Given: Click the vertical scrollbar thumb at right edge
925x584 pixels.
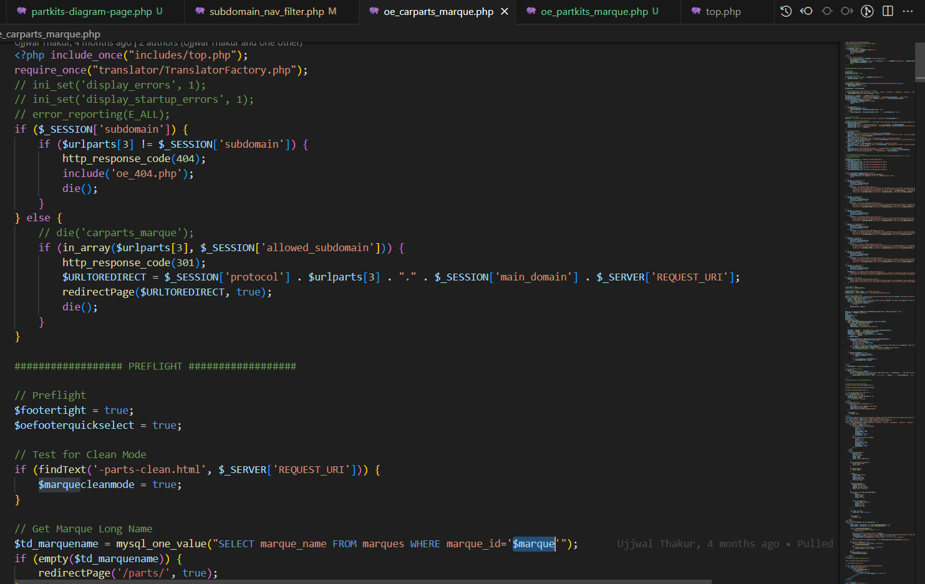Looking at the screenshot, I should pos(920,62).
